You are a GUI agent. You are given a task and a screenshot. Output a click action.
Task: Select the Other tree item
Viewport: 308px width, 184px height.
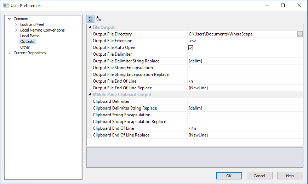coord(25,47)
